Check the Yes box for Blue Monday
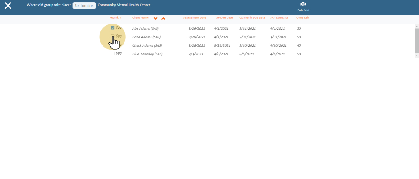Screen dimensions: 419x179 coord(113,53)
